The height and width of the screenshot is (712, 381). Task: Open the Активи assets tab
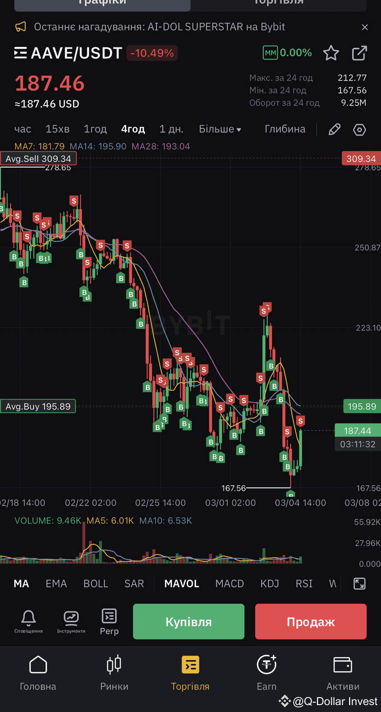[x=343, y=673]
